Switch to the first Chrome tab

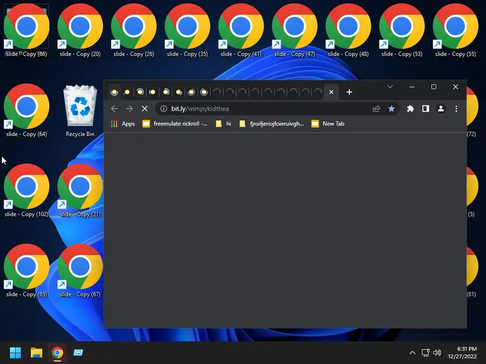click(x=114, y=92)
